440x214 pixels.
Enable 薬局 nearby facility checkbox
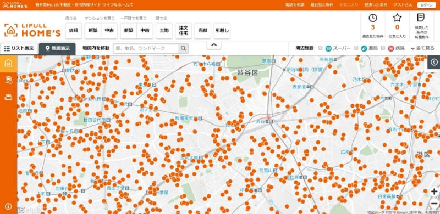356,48
